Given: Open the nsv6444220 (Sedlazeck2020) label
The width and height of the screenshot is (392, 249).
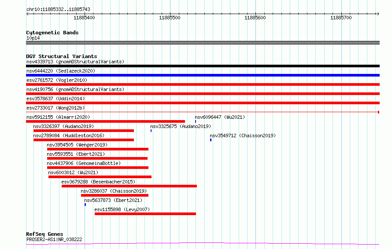Looking at the screenshot, I should 61,71.
